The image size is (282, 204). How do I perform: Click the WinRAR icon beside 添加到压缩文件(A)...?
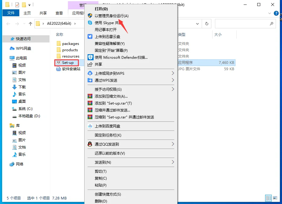[x=90, y=96]
